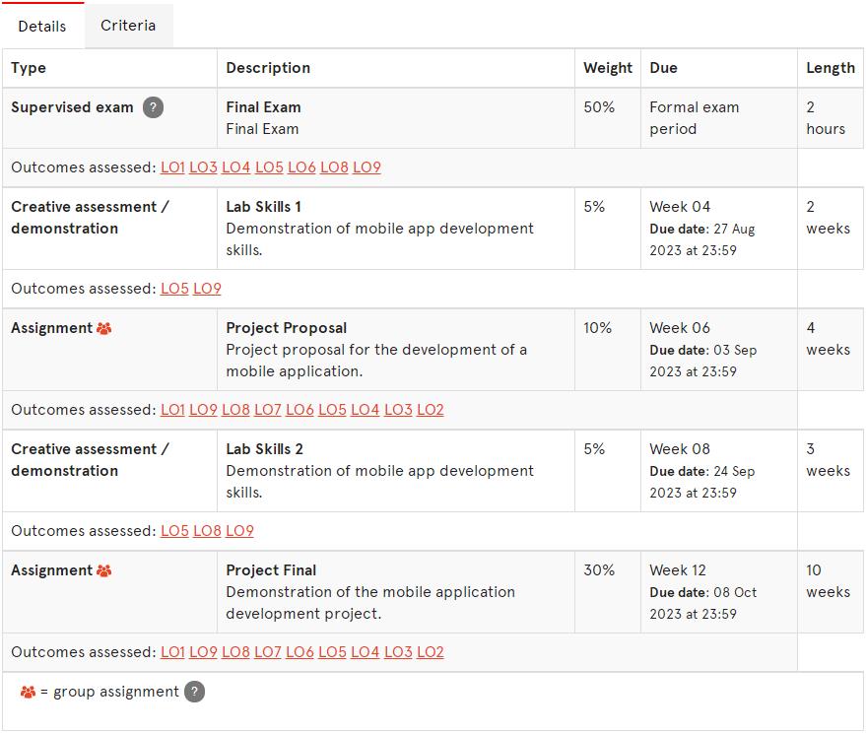Click group icon beside Project Final Assignment
The height and width of the screenshot is (733, 866).
[103, 570]
